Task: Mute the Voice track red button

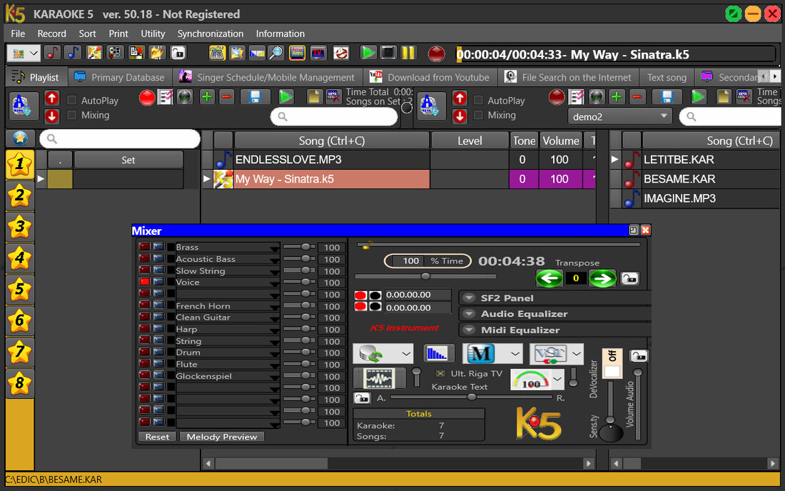Action: (144, 283)
